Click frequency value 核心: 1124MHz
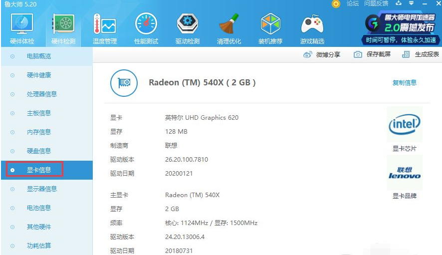 pos(186,223)
